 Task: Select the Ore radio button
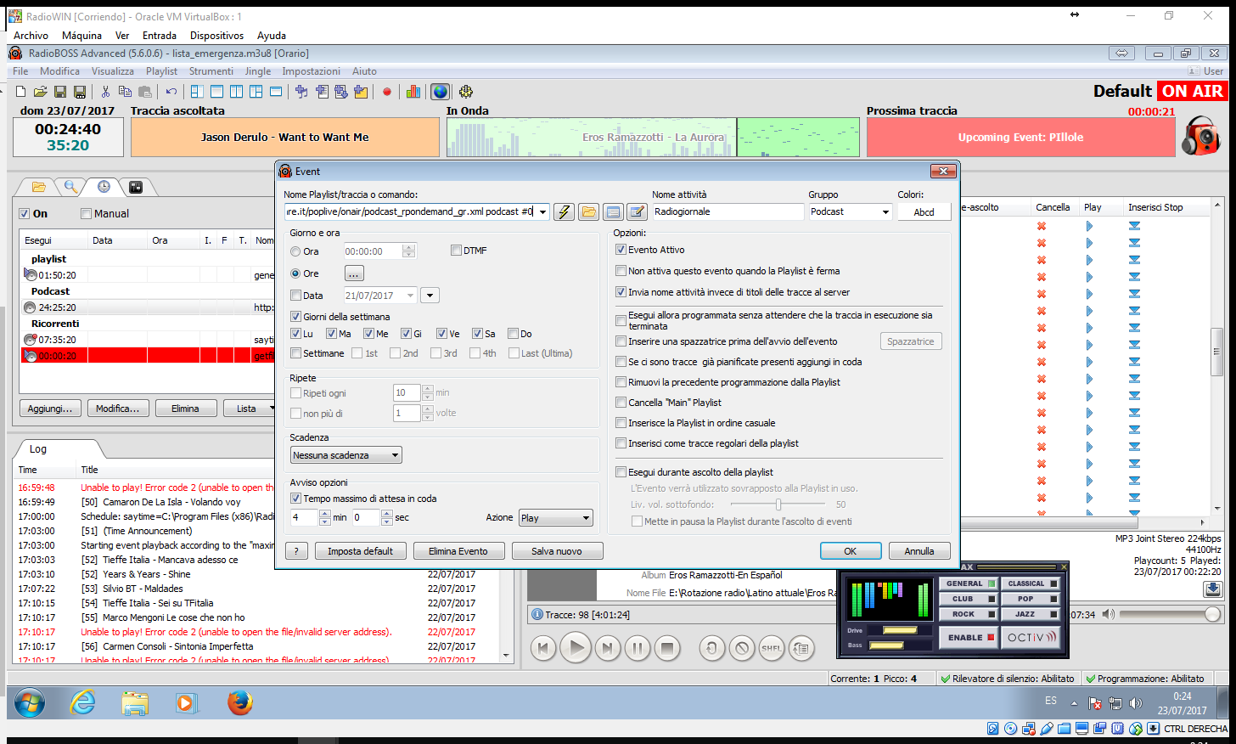coord(295,273)
